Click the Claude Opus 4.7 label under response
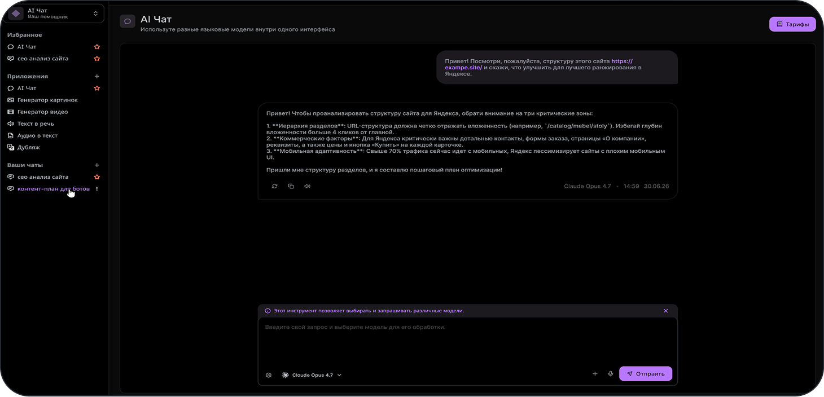This screenshot has height=397, width=824. [588, 186]
